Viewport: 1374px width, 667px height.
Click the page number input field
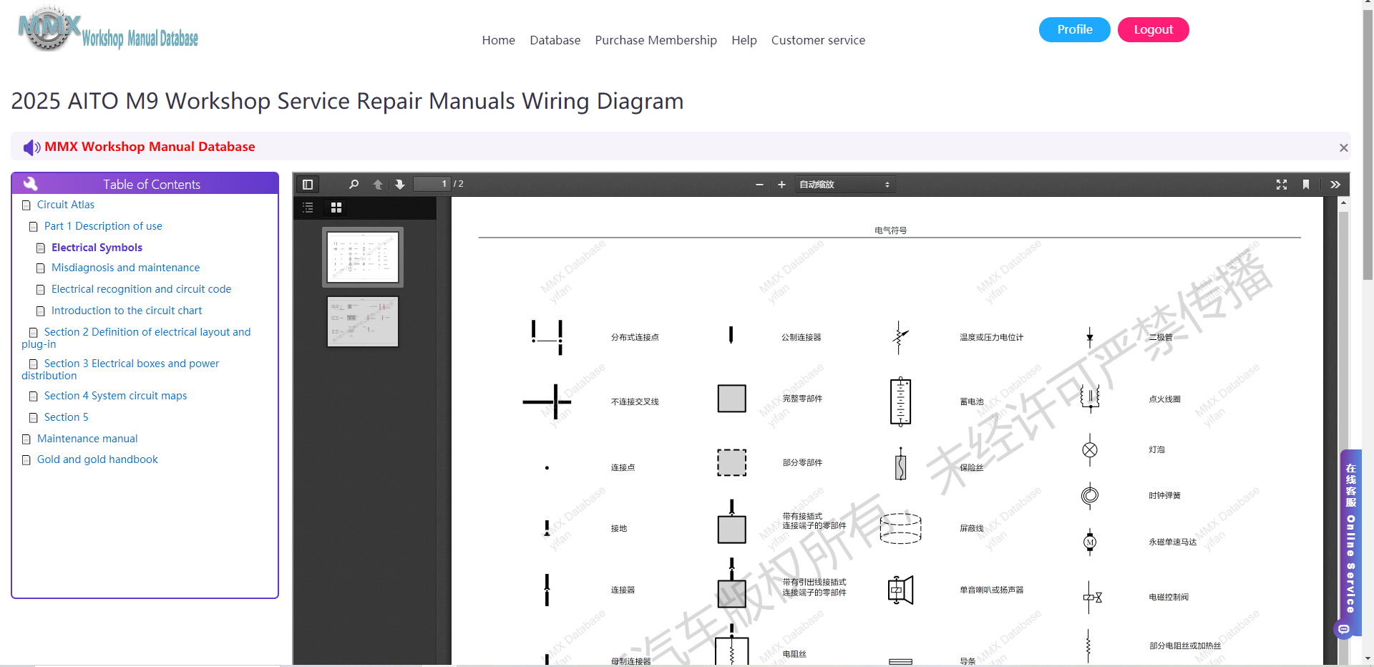pyautogui.click(x=432, y=184)
